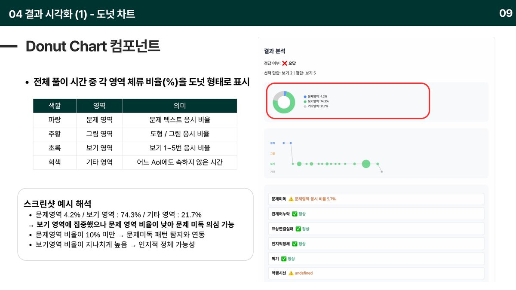Select the largest green bubble in the timeline
Screen dimensions: 516x290
366,164
